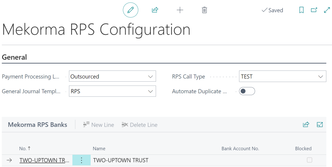Click the Automate Duplicate ... field label
Image resolution: width=332 pixels, height=167 pixels.
[200, 91]
